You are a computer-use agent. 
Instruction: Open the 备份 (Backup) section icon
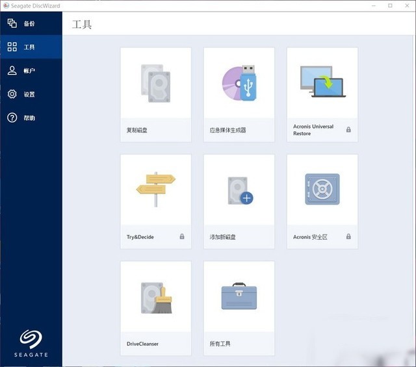point(12,23)
